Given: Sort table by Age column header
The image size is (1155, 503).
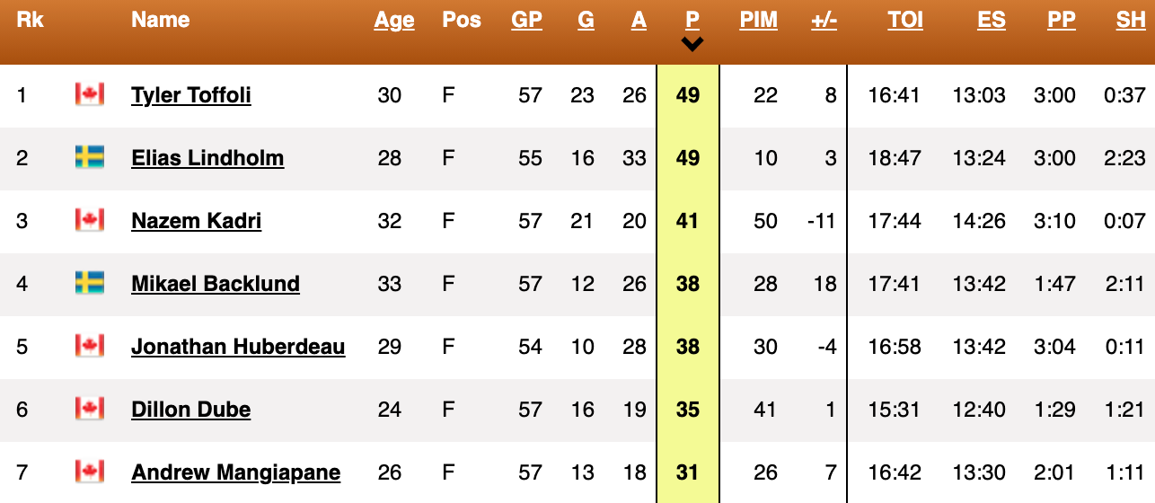Looking at the screenshot, I should tap(394, 21).
